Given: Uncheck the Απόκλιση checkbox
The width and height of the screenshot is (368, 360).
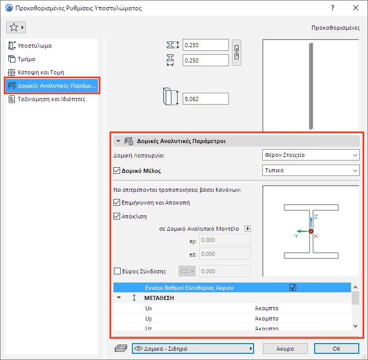Looking at the screenshot, I should (x=117, y=216).
